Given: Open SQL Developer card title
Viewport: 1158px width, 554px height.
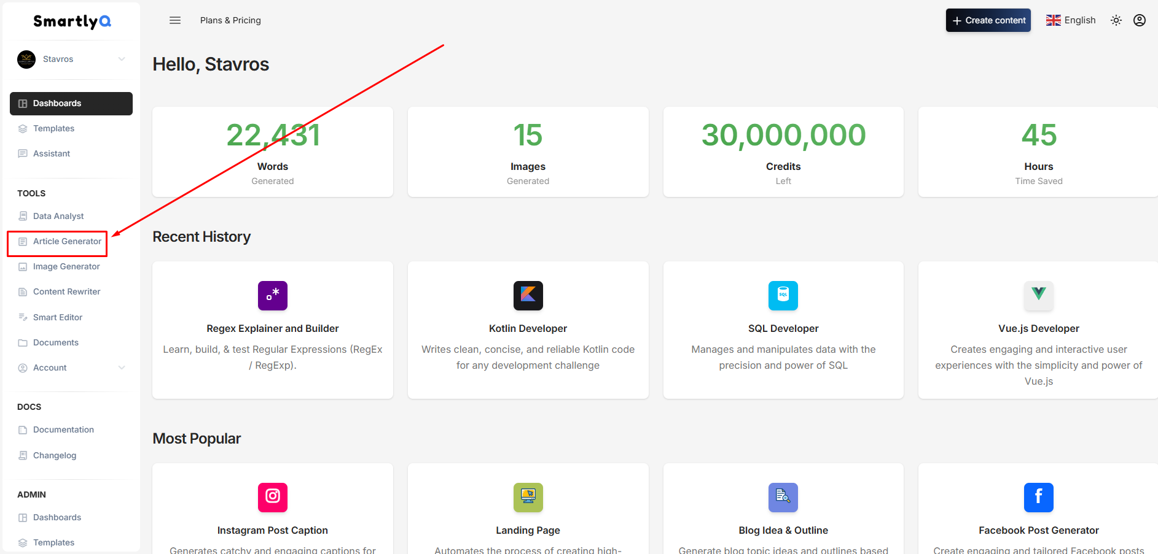Looking at the screenshot, I should click(783, 328).
